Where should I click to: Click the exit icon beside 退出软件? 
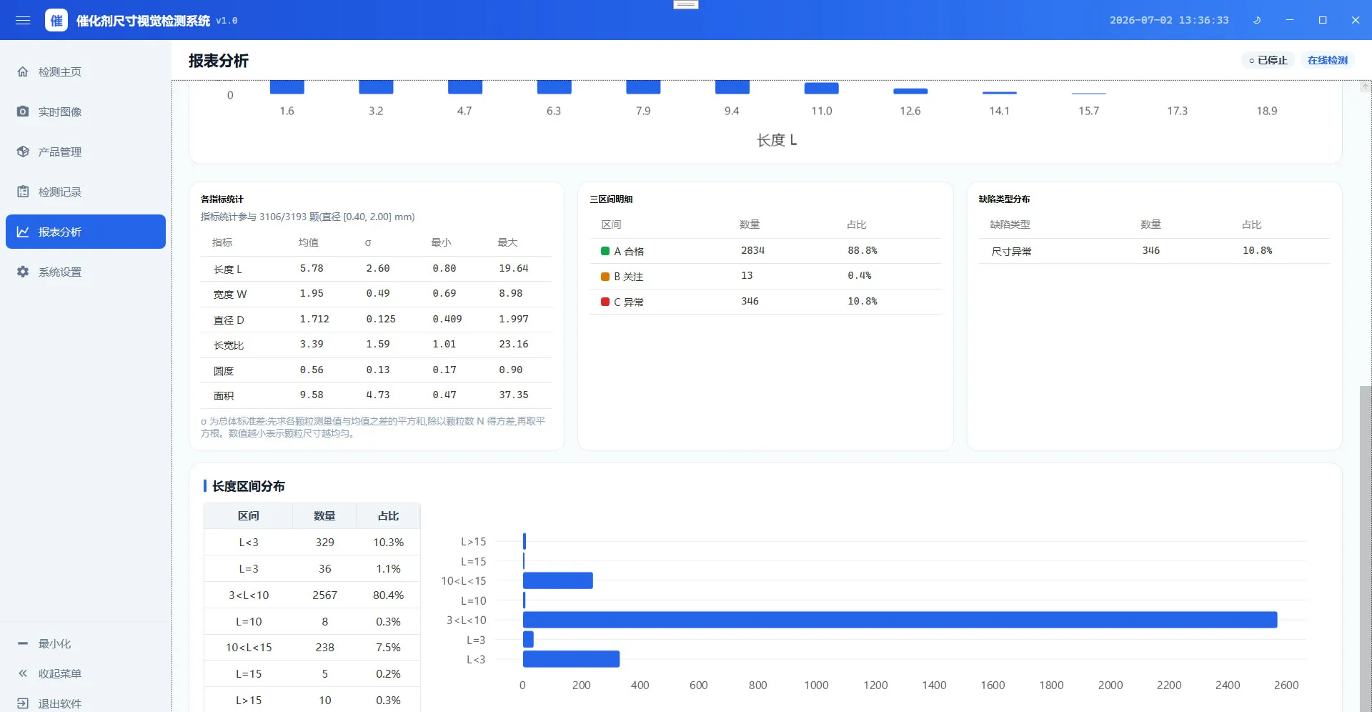coord(23,703)
